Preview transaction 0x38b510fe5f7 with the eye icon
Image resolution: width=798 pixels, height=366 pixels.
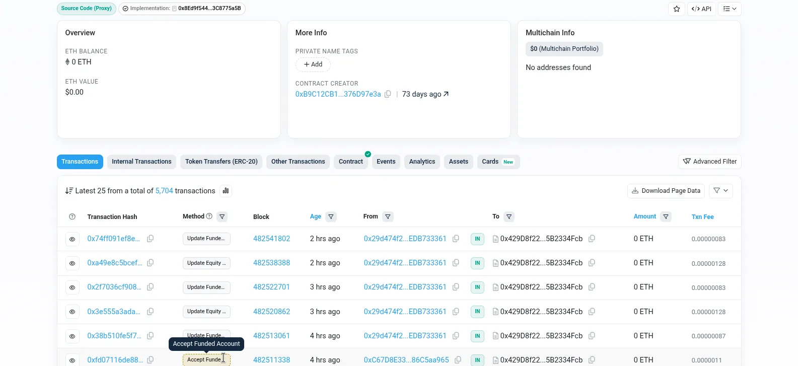click(72, 336)
